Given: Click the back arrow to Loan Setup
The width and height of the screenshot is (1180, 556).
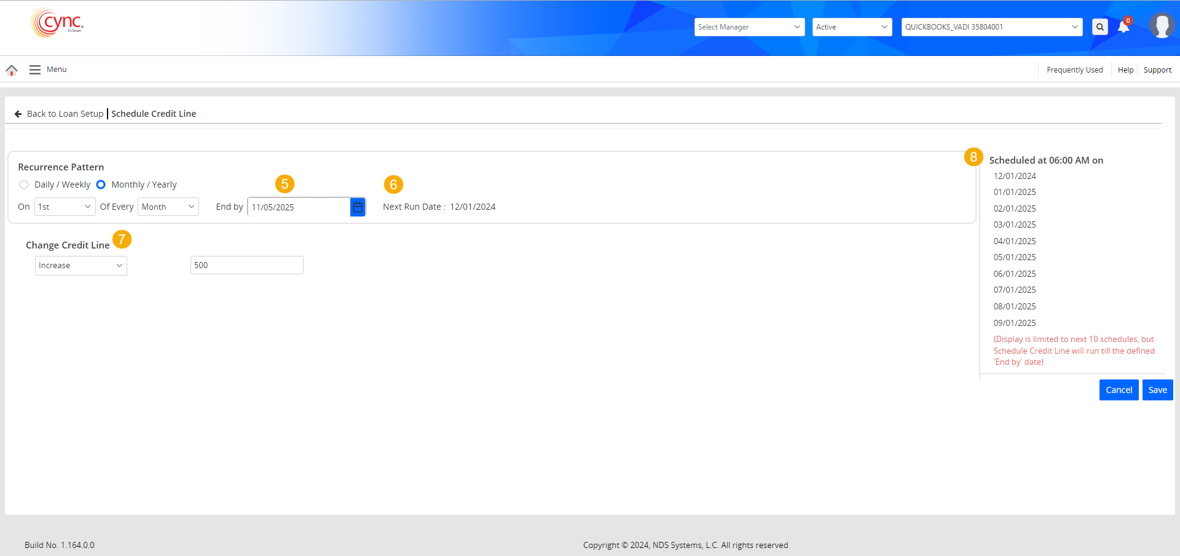Looking at the screenshot, I should [18, 114].
